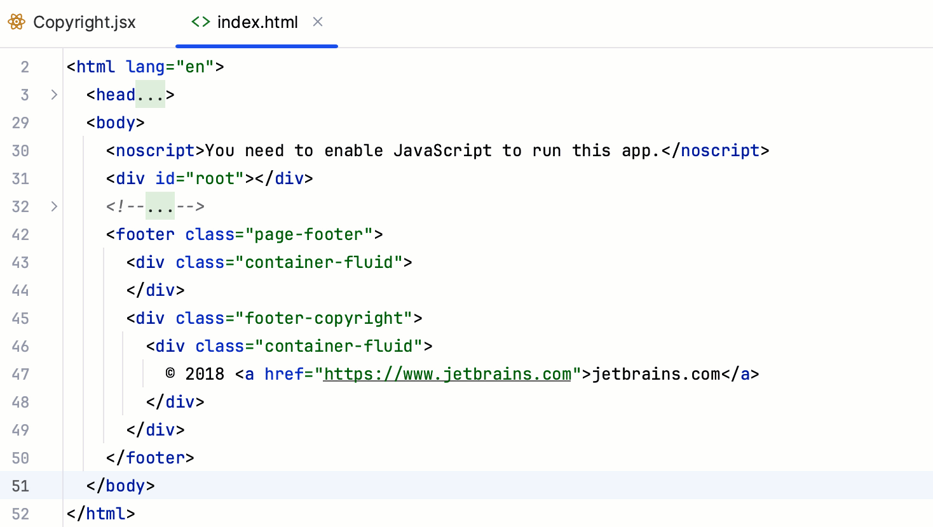Click the ellipsis placeholder inside the head tag
The height and width of the screenshot is (527, 933).
click(153, 95)
